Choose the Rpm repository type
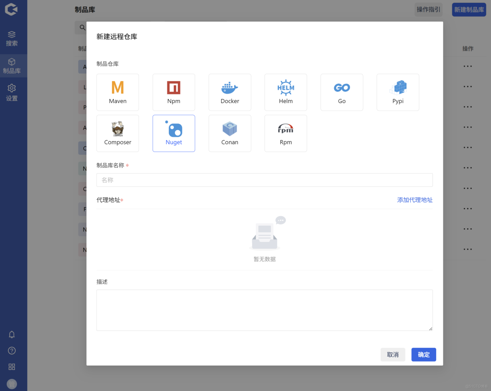The width and height of the screenshot is (491, 391). [285, 133]
